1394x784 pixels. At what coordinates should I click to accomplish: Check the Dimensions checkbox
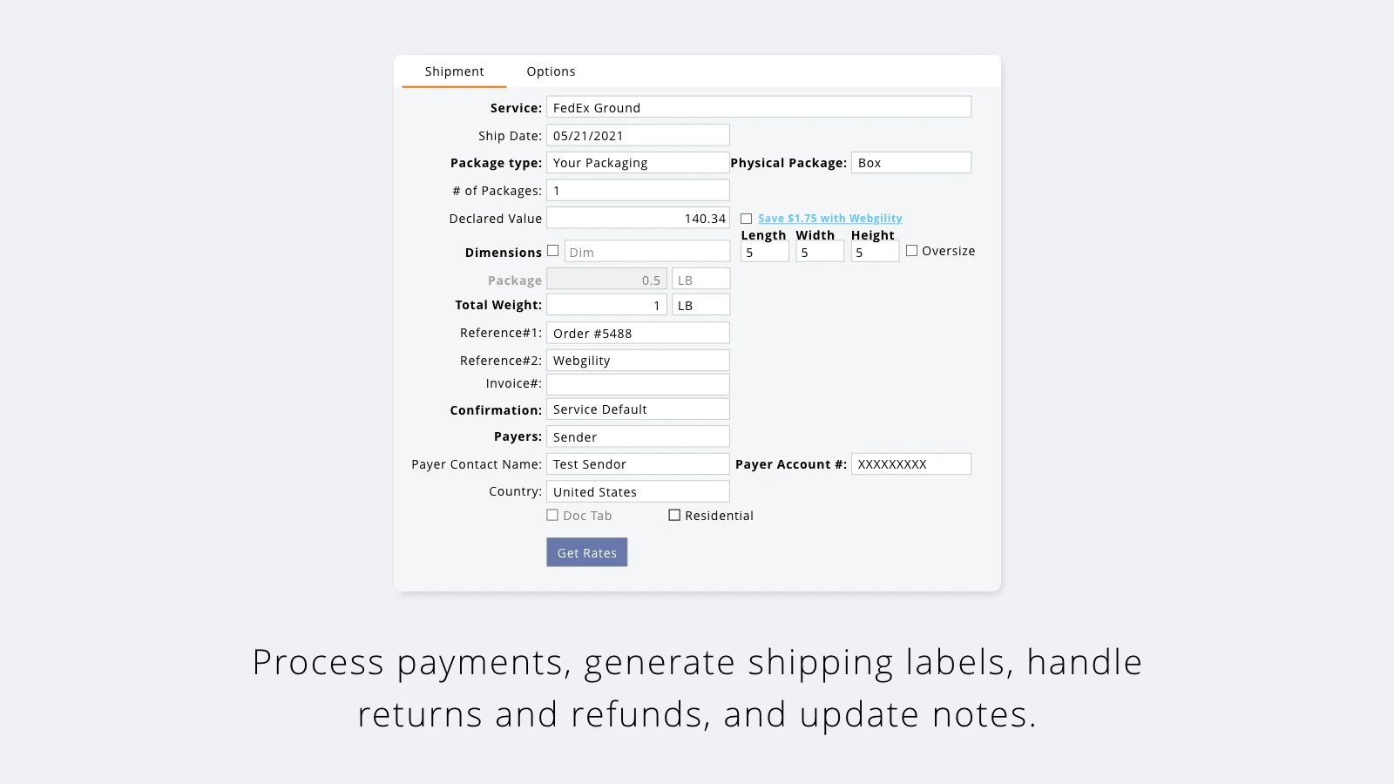click(553, 250)
